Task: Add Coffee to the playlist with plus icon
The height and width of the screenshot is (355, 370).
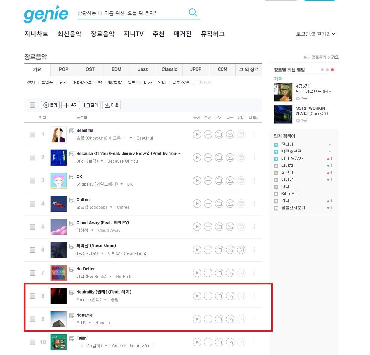Action: (208, 204)
